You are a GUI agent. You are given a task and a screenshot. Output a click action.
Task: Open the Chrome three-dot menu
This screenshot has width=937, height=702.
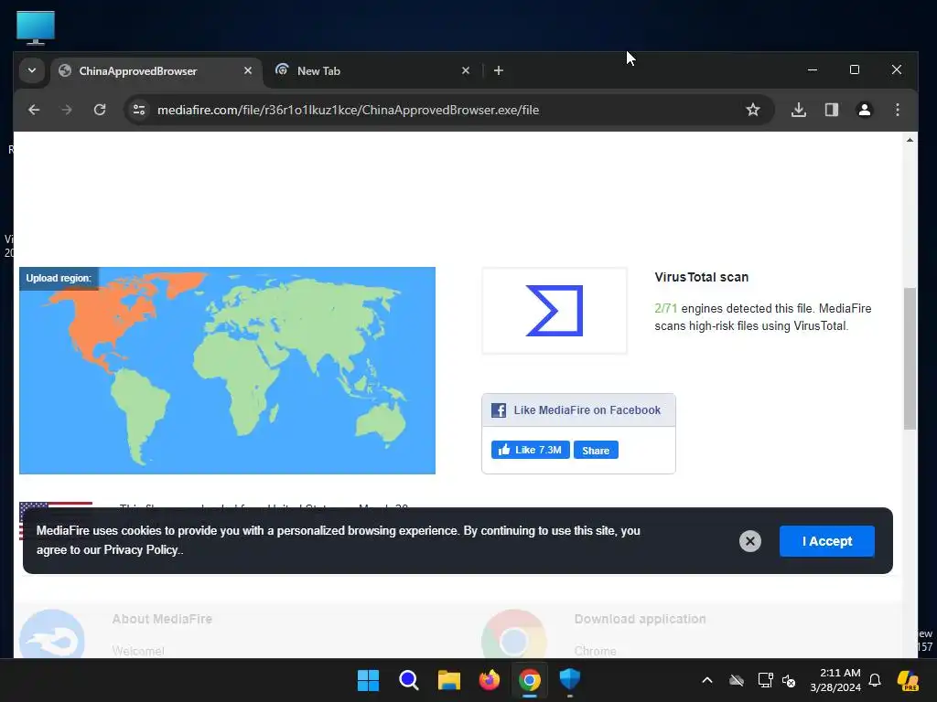pyautogui.click(x=897, y=110)
